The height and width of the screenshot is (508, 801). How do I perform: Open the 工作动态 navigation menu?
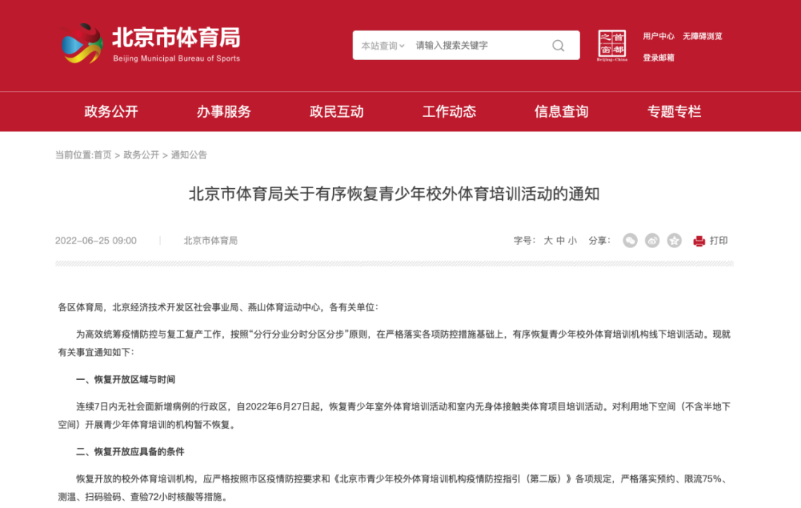point(449,112)
